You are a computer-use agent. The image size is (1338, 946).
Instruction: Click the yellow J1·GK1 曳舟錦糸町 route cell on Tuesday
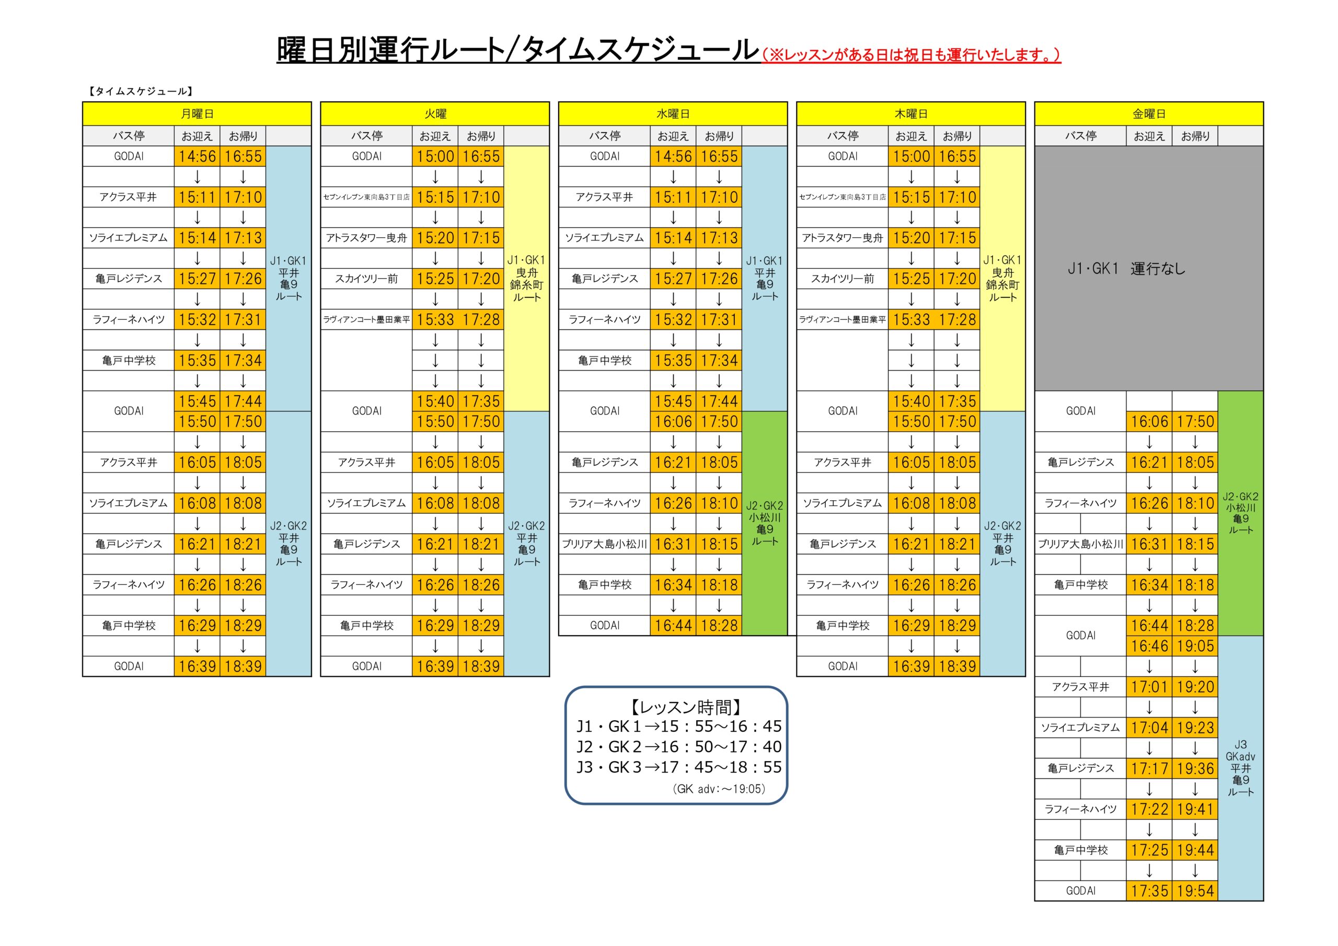tap(526, 279)
